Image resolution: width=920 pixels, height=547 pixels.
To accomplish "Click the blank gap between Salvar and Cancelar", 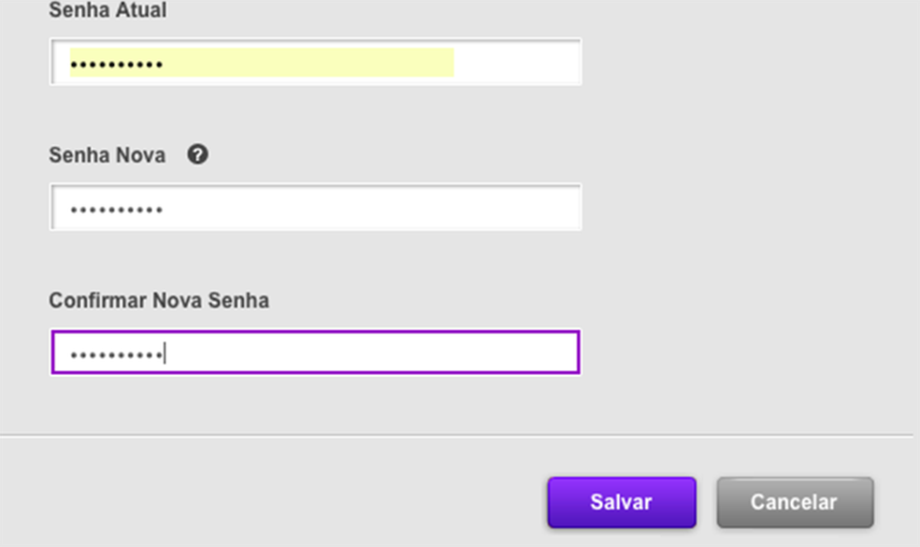I will point(707,502).
